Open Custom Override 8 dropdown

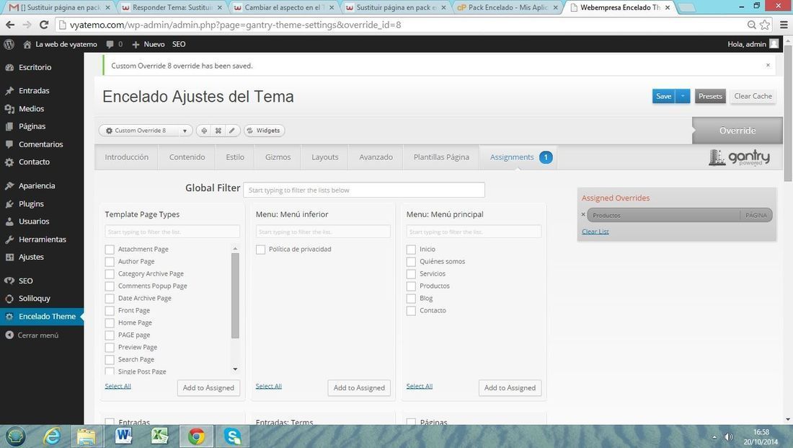(x=146, y=131)
